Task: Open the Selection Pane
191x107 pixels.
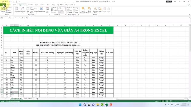Action: 95,10
